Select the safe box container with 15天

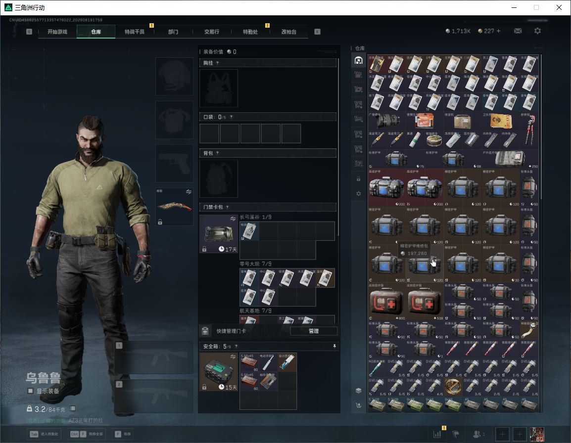pos(219,372)
